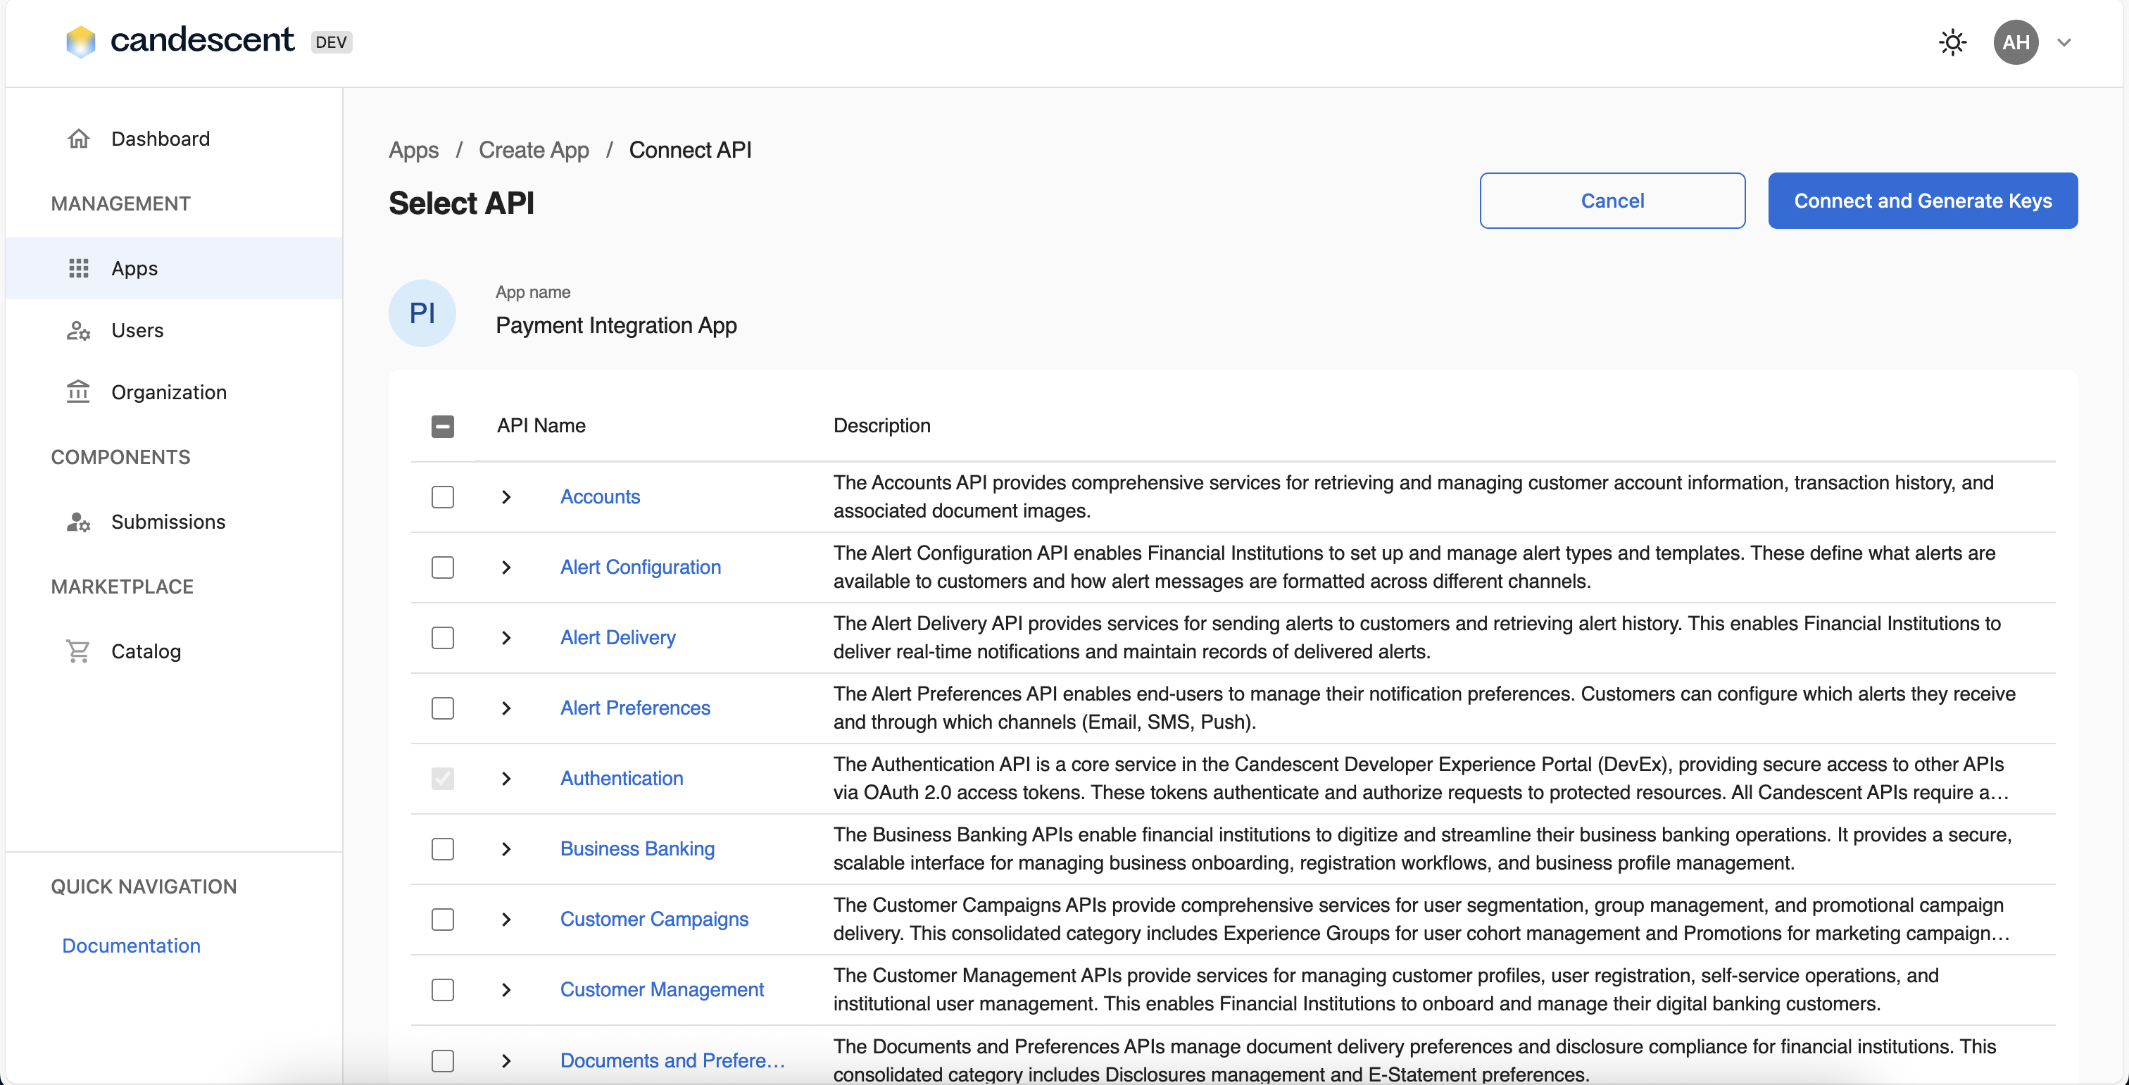Open the Customer Campaigns API link

point(654,919)
